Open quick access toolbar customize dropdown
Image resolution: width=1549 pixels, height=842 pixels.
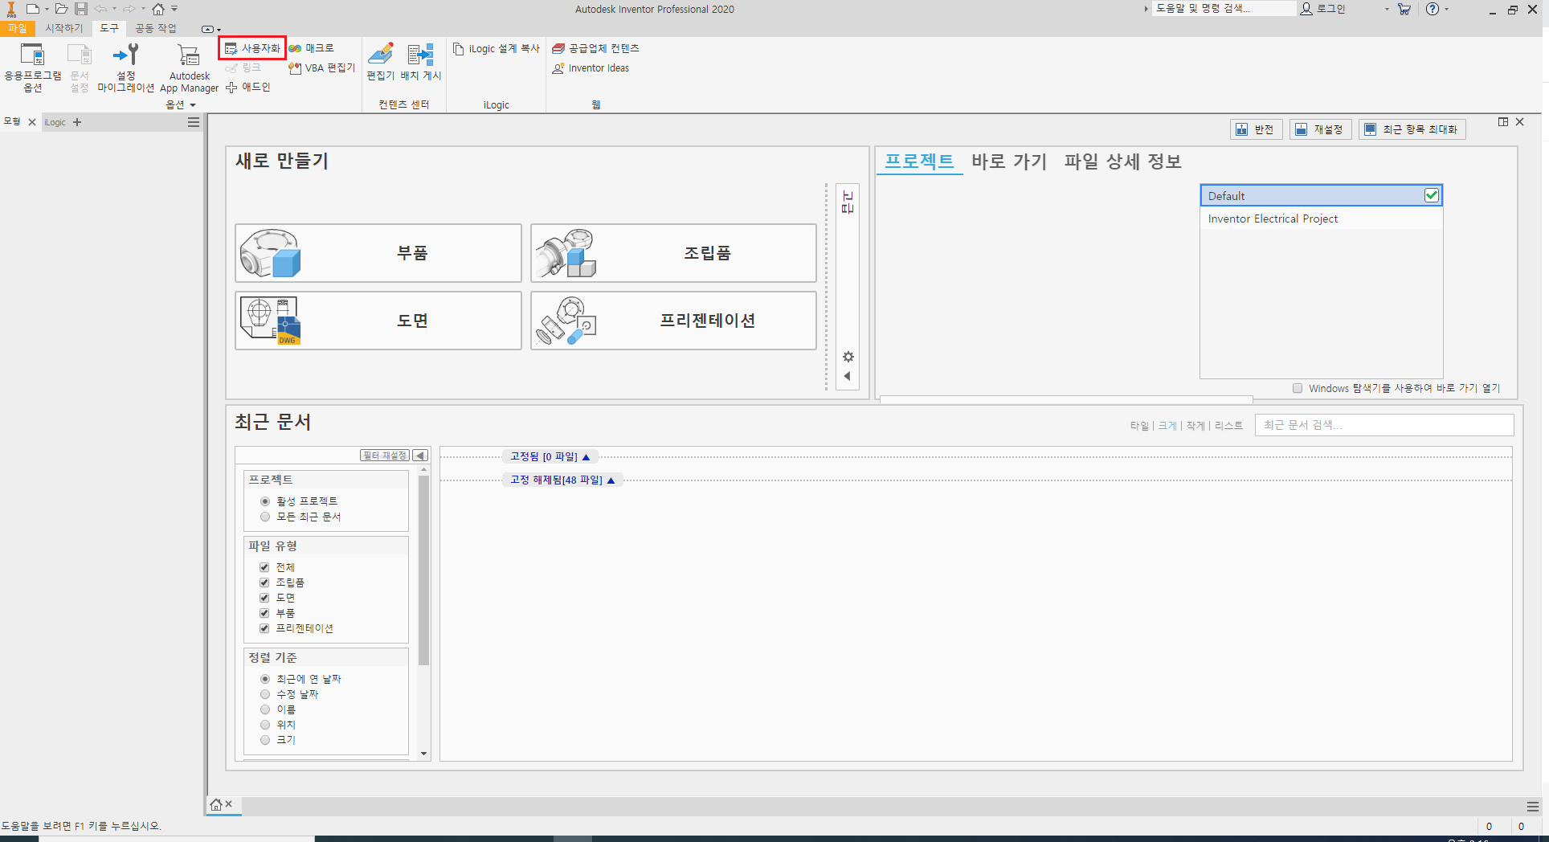tap(174, 9)
